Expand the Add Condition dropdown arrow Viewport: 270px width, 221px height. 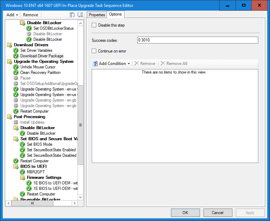tap(129, 64)
